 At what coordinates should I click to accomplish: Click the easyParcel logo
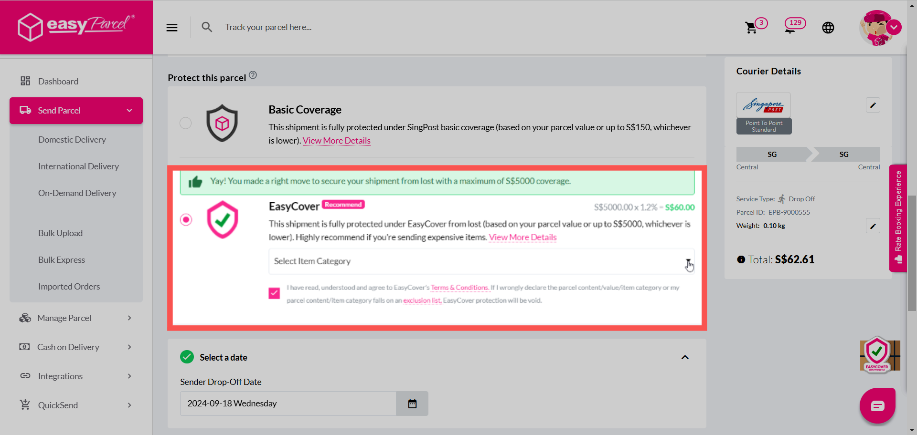click(76, 26)
